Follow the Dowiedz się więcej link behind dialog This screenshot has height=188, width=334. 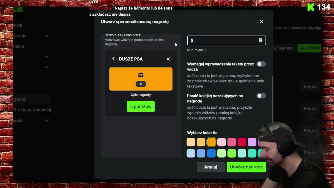click(x=306, y=28)
